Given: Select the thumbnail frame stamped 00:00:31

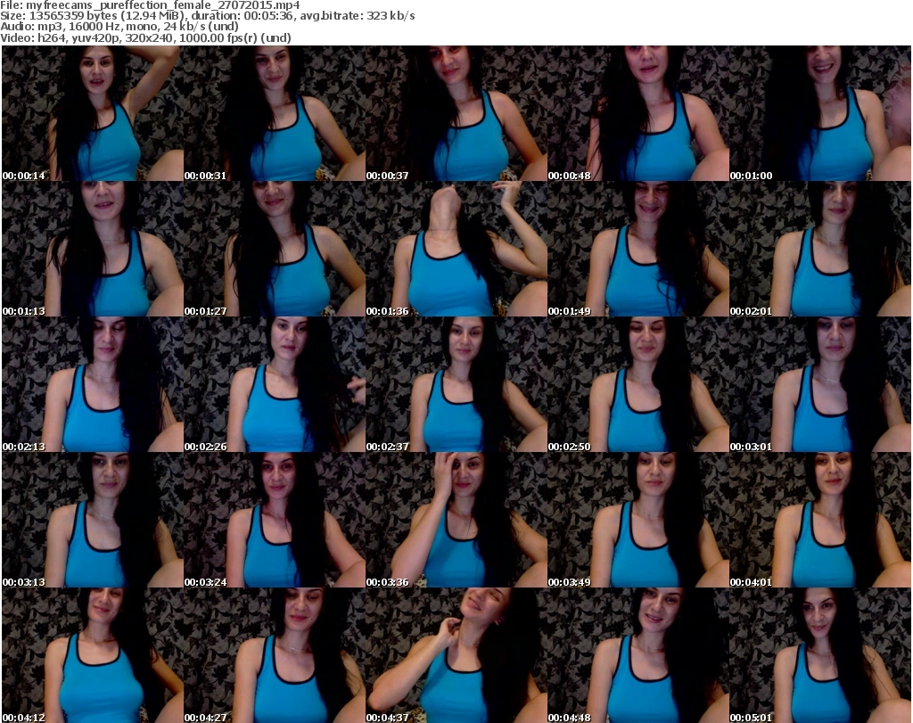Looking at the screenshot, I should pyautogui.click(x=275, y=113).
